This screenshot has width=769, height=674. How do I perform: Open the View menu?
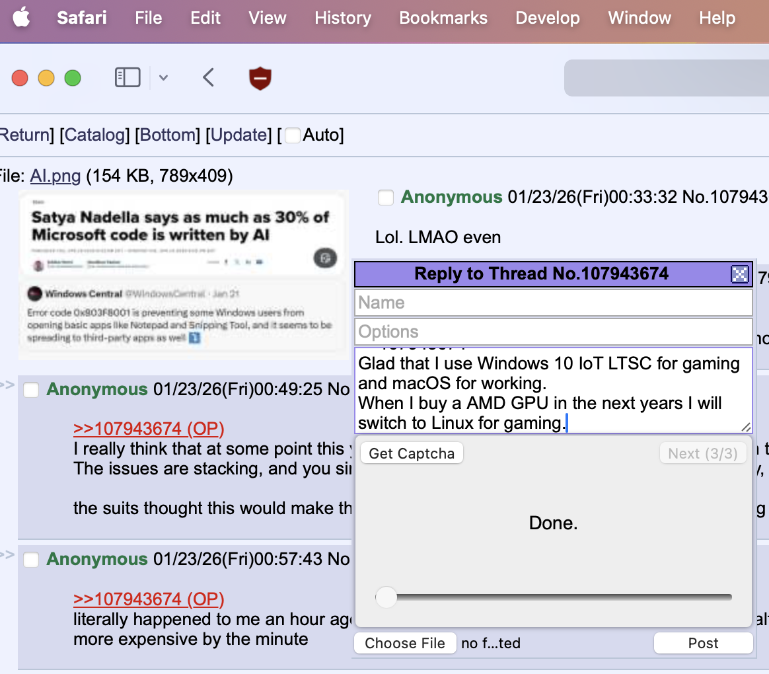coord(268,18)
